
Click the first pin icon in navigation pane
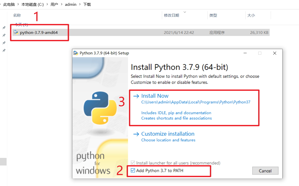click(4, 28)
